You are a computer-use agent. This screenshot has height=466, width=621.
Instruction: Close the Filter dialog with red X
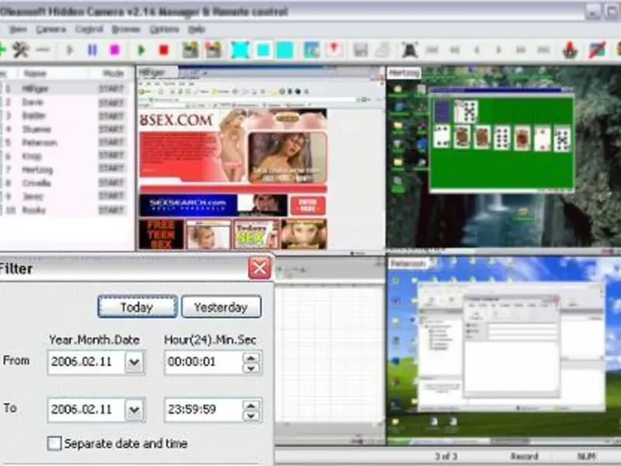coord(259,268)
